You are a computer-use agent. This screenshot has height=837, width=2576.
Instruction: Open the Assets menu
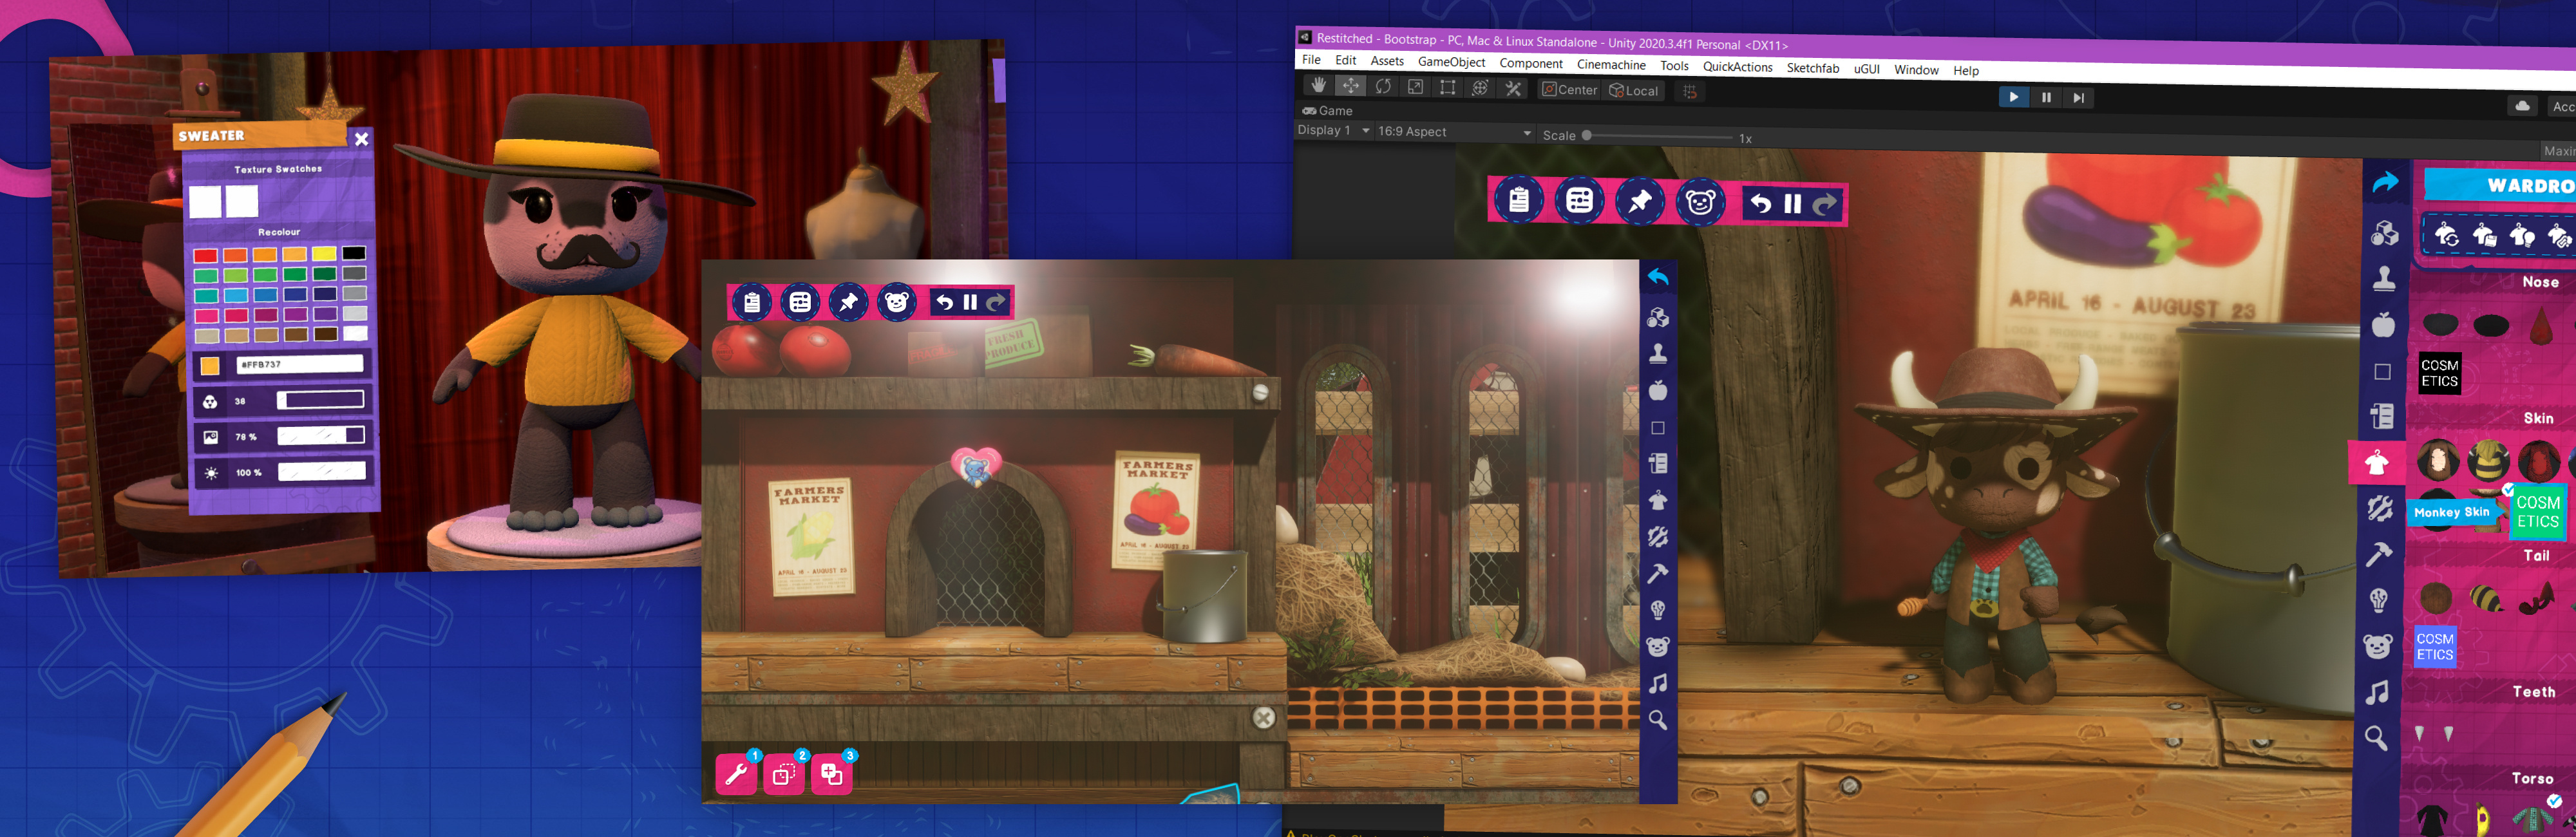click(x=1387, y=61)
